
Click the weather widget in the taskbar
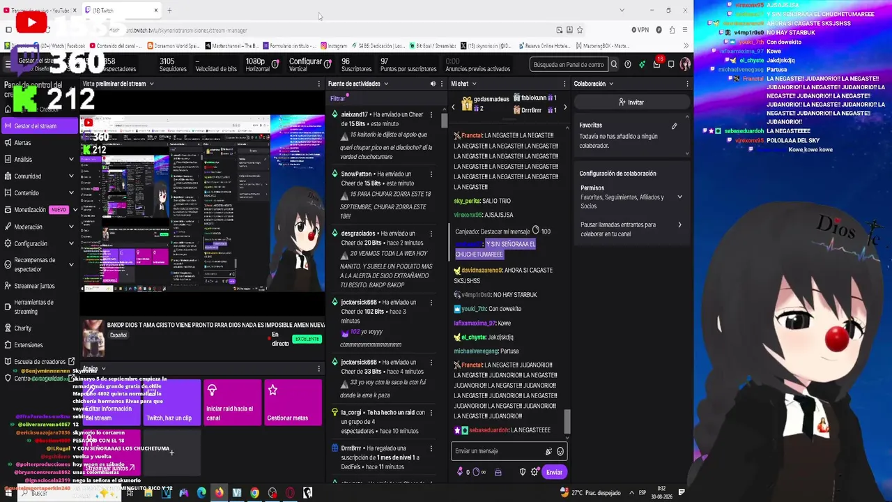592,493
